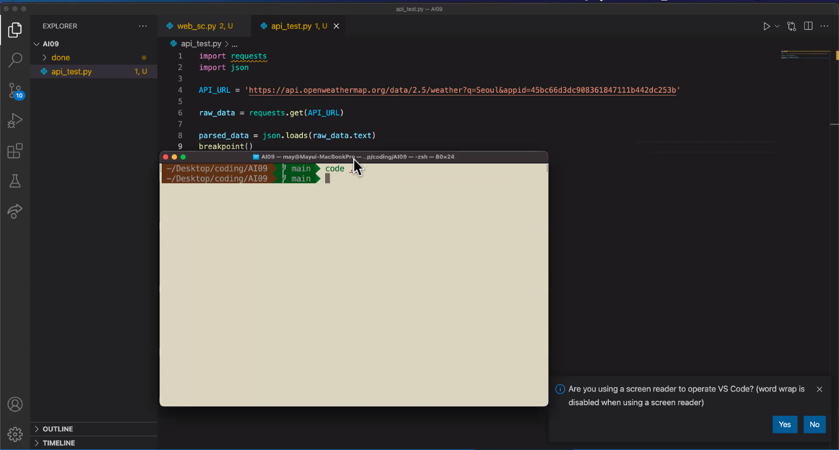Screen dimensions: 839x450
Task: Open the Run and Debug view
Action: click(15, 121)
